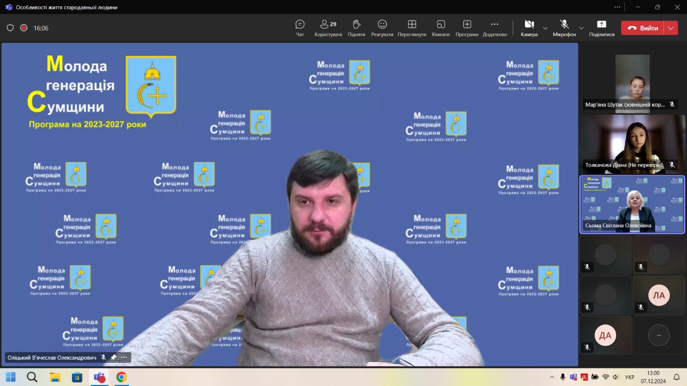Open the Додатково more actions menu
The image size is (687, 386).
tap(494, 28)
